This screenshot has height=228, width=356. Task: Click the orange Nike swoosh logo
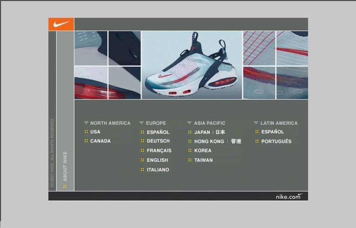click(61, 24)
